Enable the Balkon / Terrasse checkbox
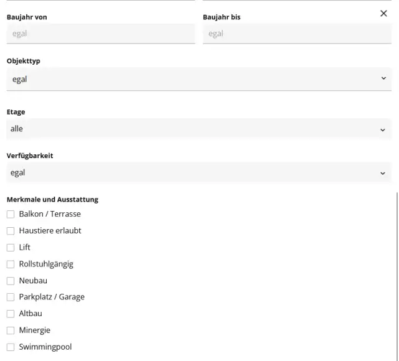This screenshot has width=399, height=361. [11, 214]
